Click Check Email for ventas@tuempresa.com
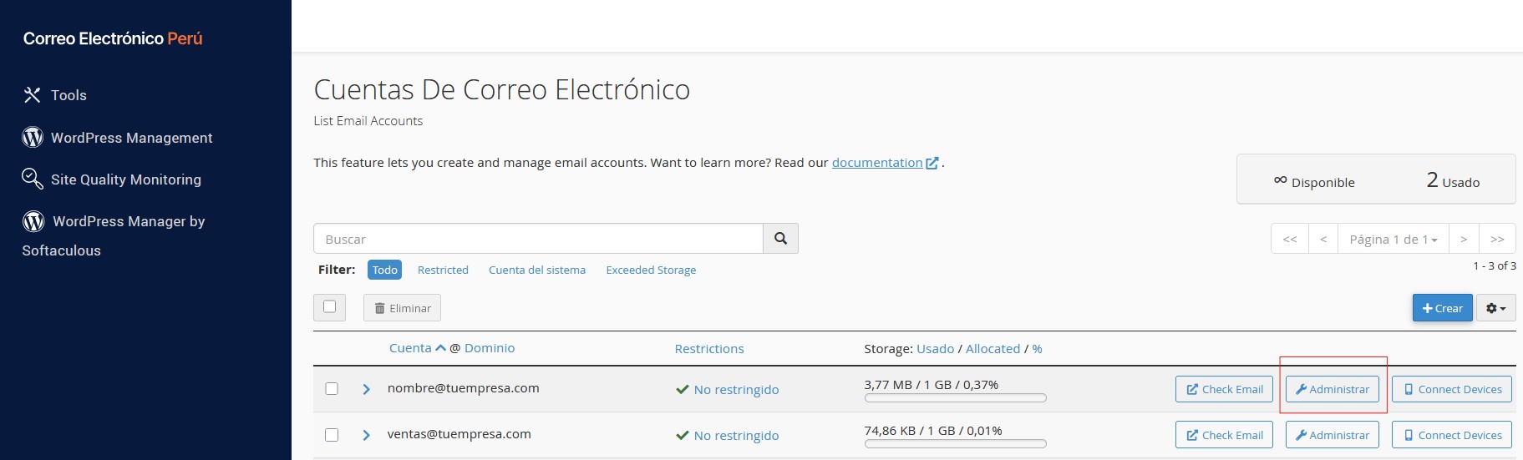1523x460 pixels. 1224,435
